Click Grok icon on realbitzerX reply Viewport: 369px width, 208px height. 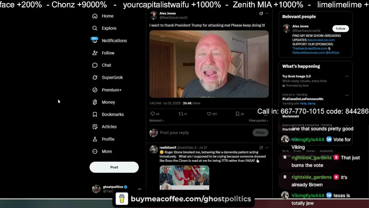click(261, 148)
